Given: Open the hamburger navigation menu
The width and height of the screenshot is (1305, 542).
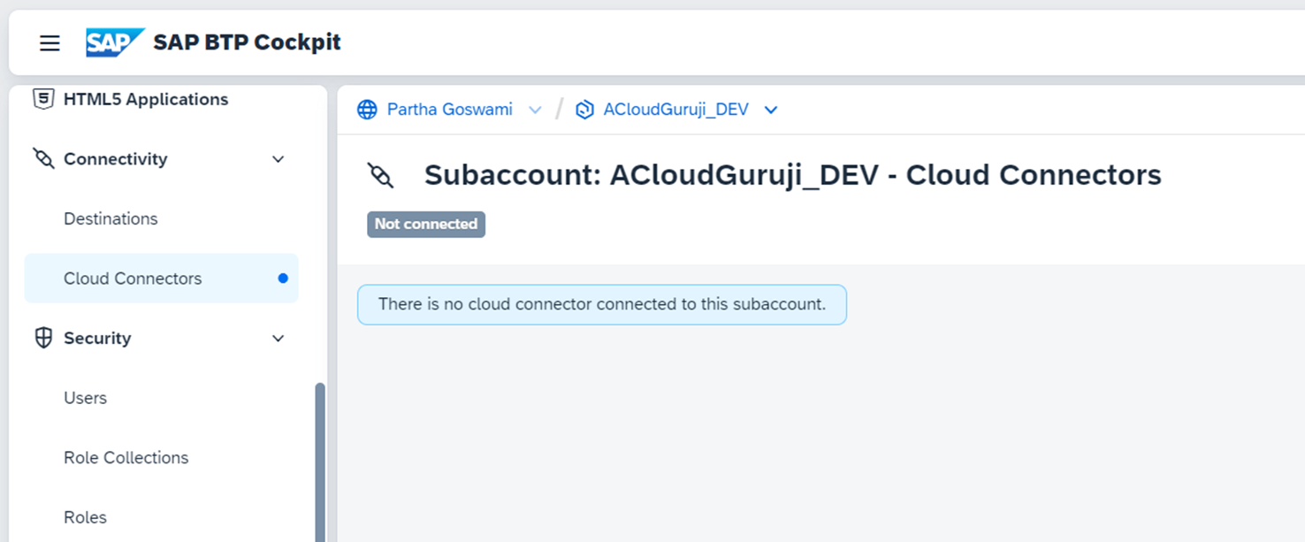Looking at the screenshot, I should [50, 42].
